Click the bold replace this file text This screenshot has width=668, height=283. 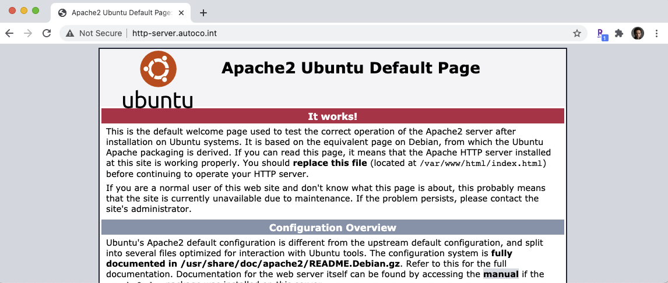tap(330, 163)
